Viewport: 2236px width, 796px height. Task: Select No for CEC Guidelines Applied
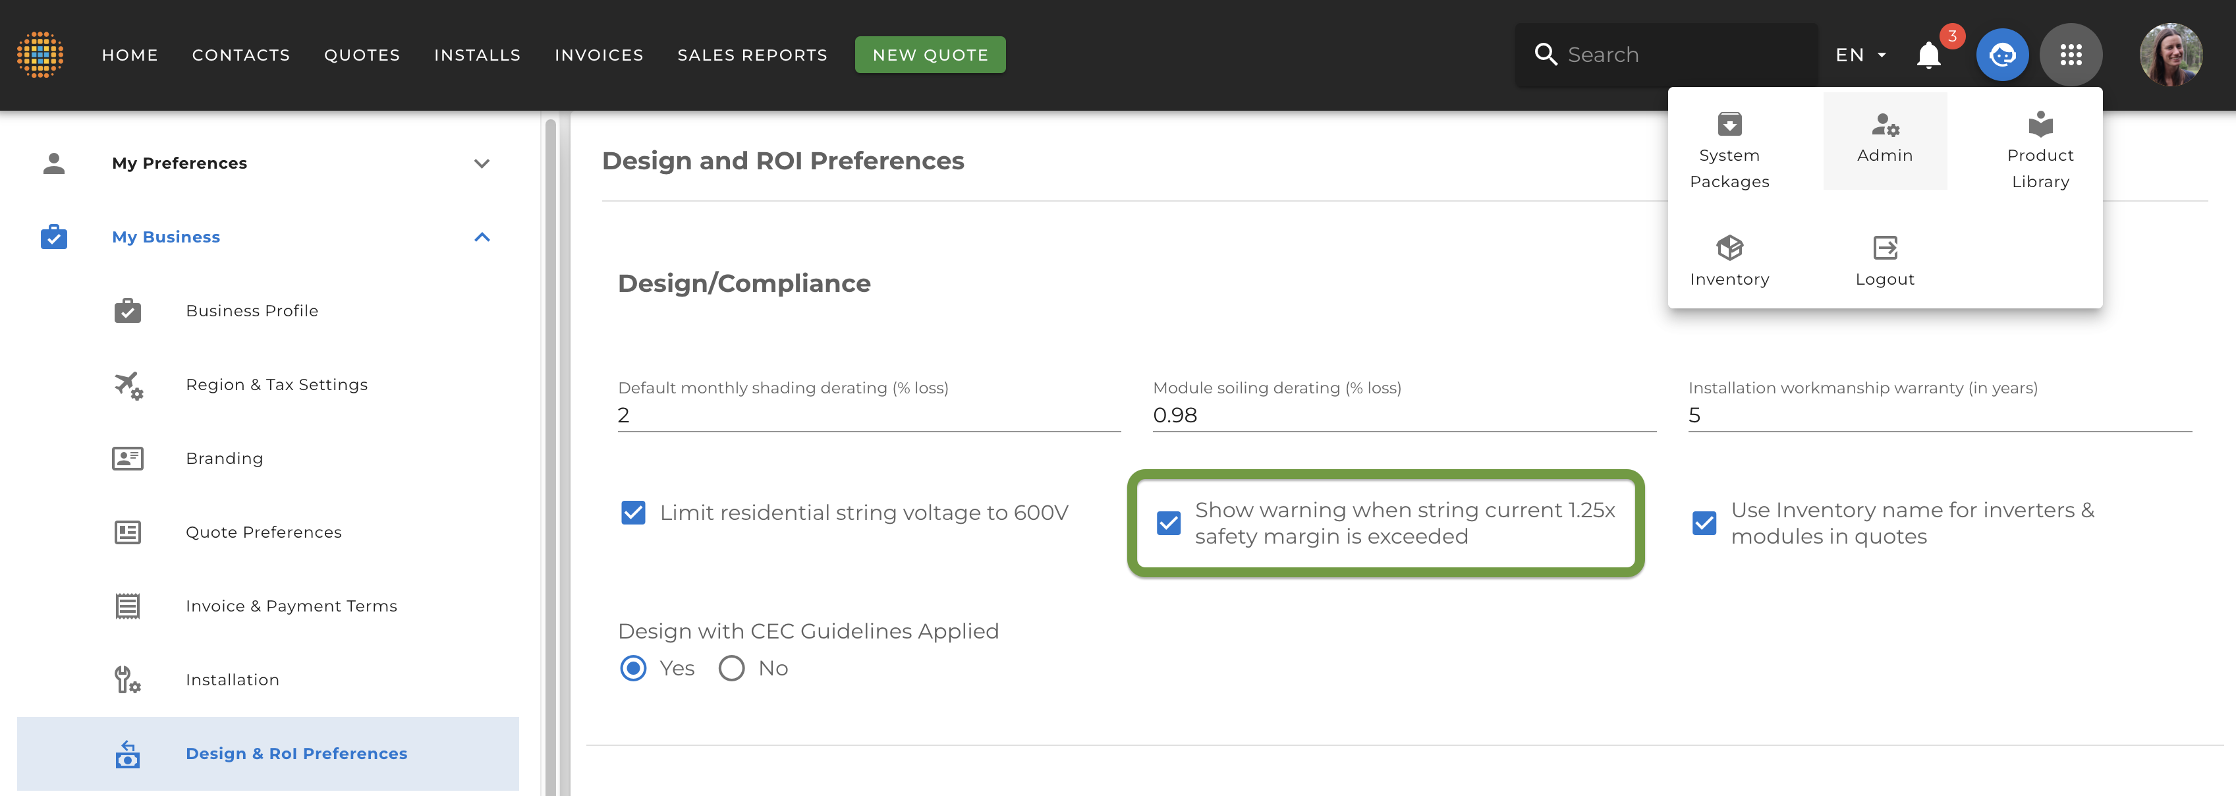(731, 668)
